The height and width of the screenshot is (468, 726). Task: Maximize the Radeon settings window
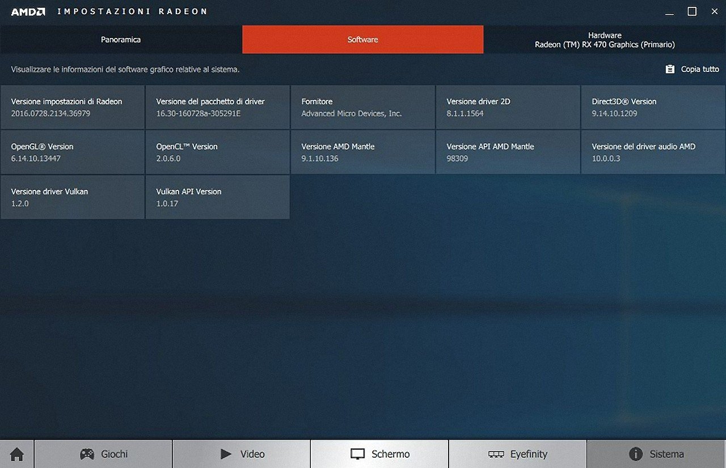pyautogui.click(x=692, y=11)
